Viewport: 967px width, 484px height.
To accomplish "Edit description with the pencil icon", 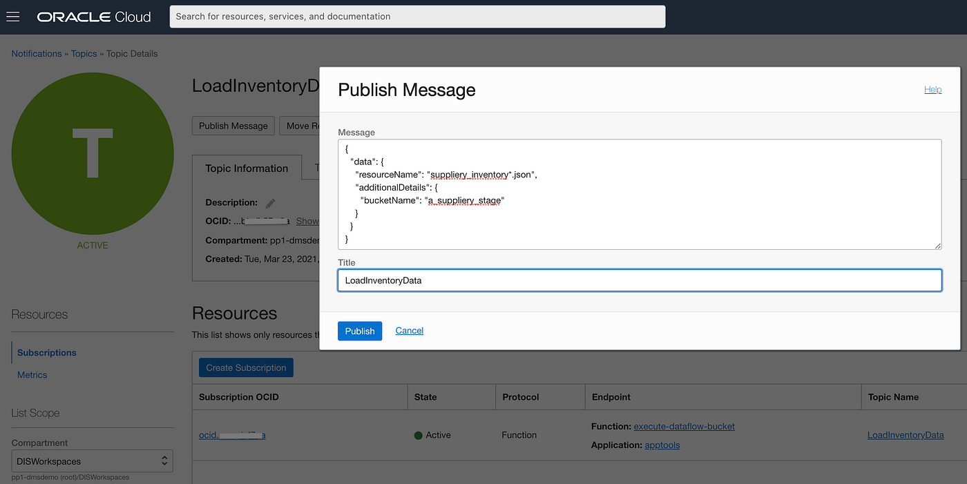I will 271,203.
